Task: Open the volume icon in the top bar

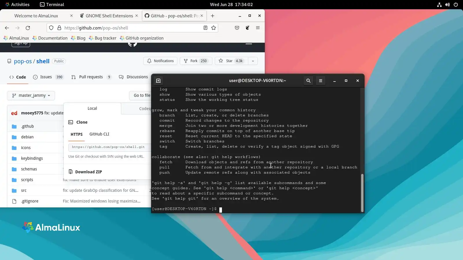Action: point(447,5)
